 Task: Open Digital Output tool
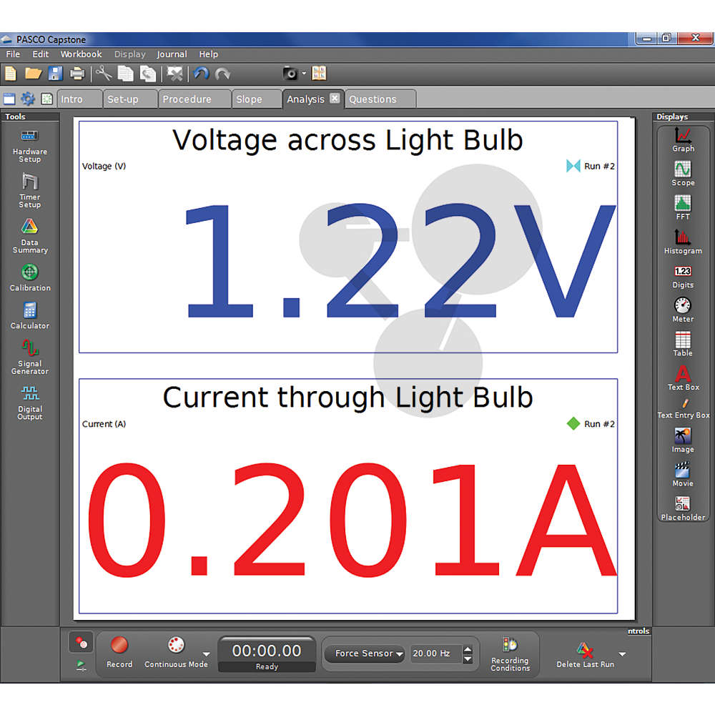coord(29,403)
